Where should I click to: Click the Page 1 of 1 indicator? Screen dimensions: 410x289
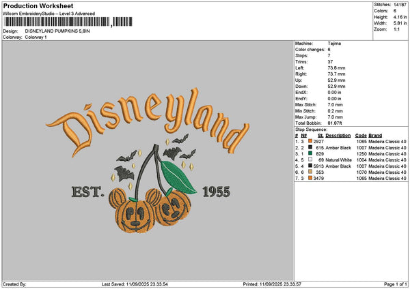click(396, 284)
